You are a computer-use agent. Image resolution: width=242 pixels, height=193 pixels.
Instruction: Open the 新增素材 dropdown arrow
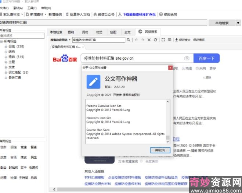pos(46,14)
